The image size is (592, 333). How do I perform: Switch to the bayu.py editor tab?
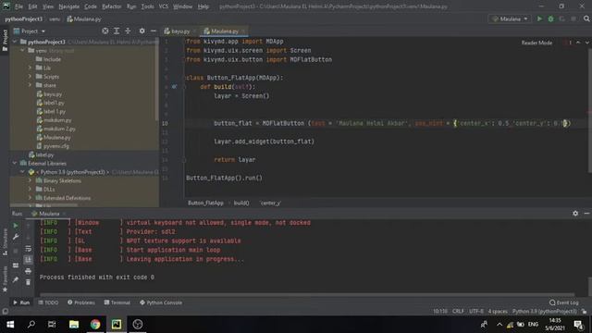pyautogui.click(x=180, y=31)
